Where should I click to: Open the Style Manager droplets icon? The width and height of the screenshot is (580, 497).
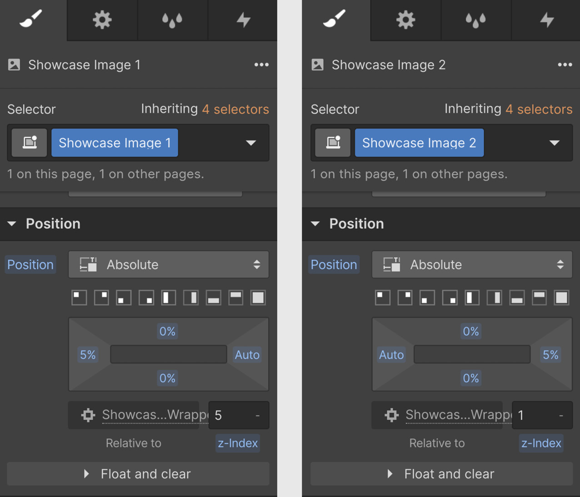coord(172,20)
